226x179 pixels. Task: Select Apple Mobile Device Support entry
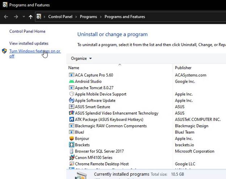(101, 94)
